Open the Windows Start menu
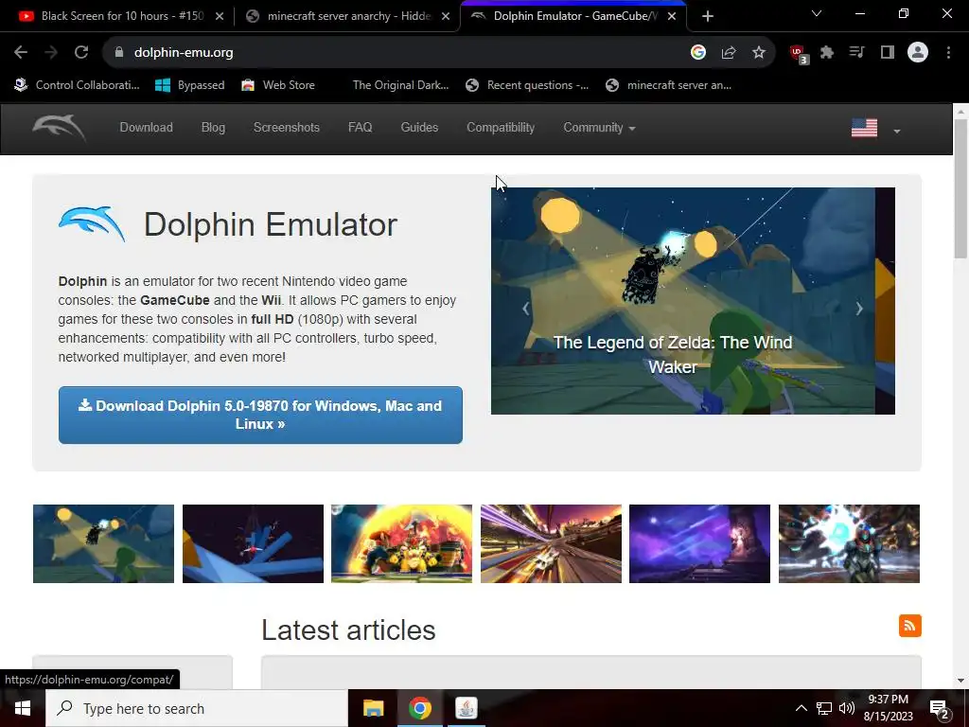This screenshot has width=969, height=727. click(x=23, y=708)
